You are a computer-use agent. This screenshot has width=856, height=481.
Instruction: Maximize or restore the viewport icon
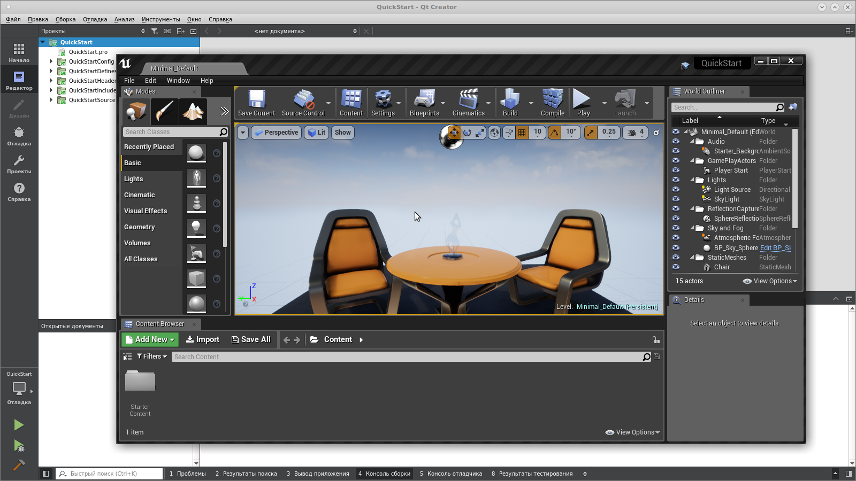pyautogui.click(x=656, y=133)
